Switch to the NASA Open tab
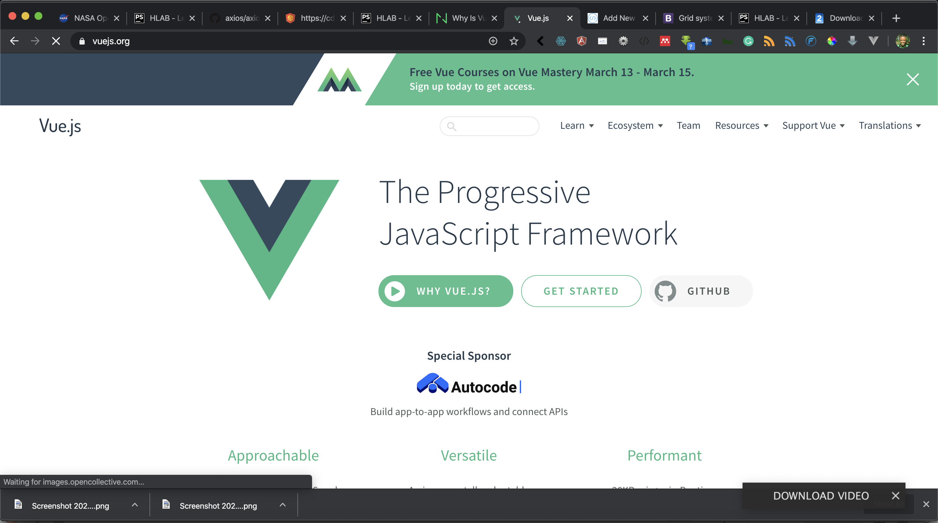 point(90,18)
